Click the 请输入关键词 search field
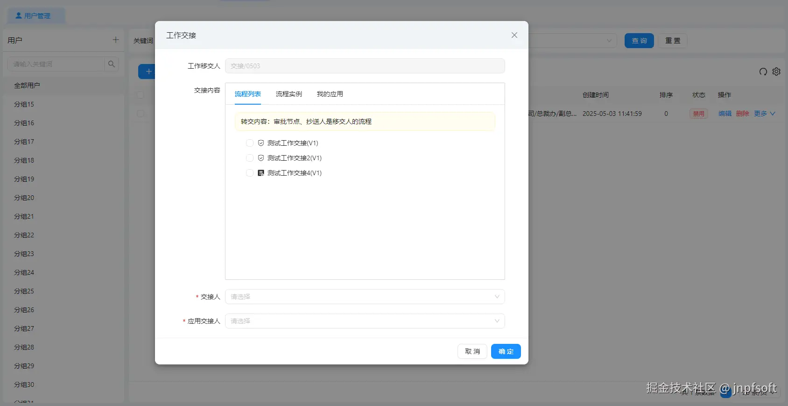The height and width of the screenshot is (406, 788). tap(56, 64)
